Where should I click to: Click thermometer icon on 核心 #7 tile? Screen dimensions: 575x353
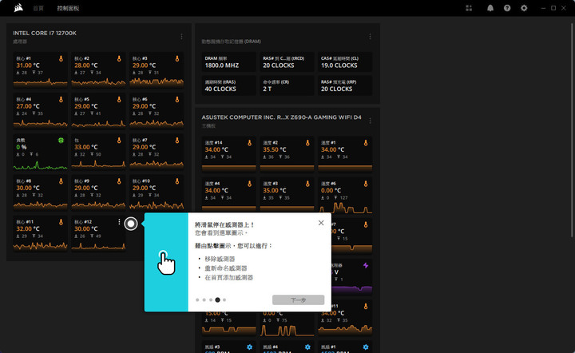[x=177, y=140]
